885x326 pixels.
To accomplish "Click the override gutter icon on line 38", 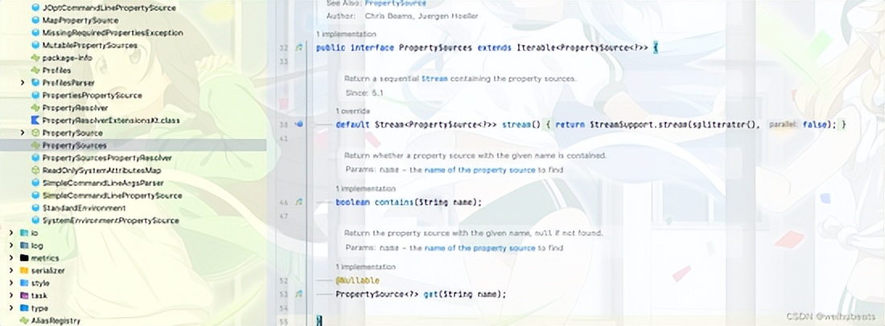I will (299, 124).
